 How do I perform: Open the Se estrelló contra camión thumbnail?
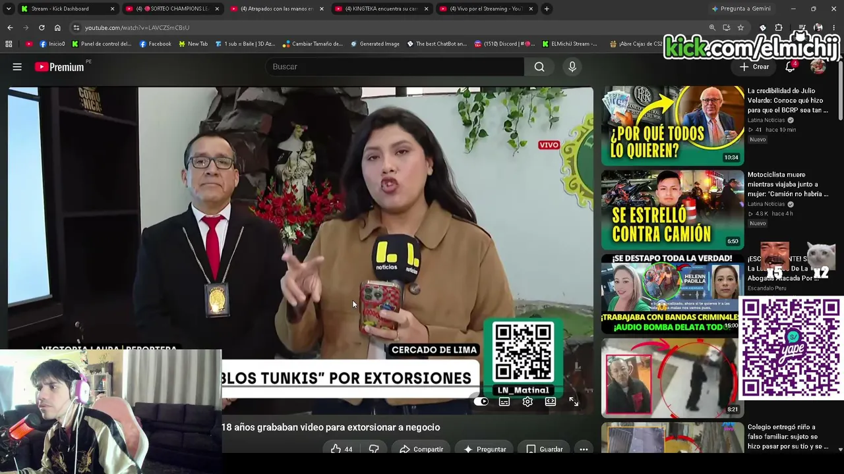[x=673, y=209]
